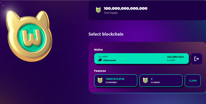206x104 pixels.
Task: Click the coin icon in the CLAIMABLE box
Action: coord(100,80)
